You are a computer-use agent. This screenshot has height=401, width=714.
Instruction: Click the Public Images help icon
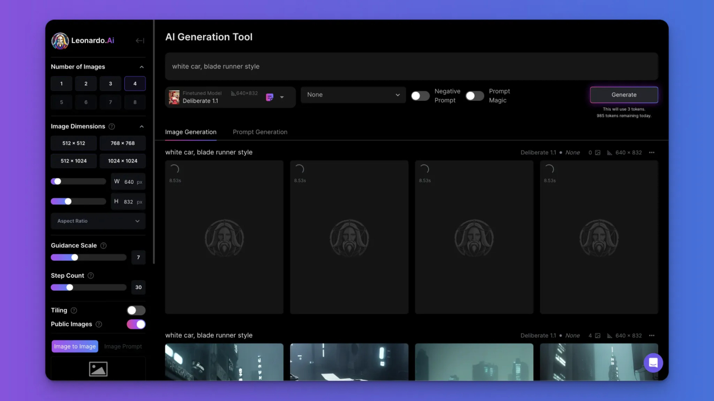99,325
